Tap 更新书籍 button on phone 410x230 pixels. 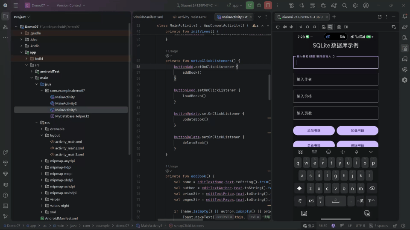[x=314, y=144]
